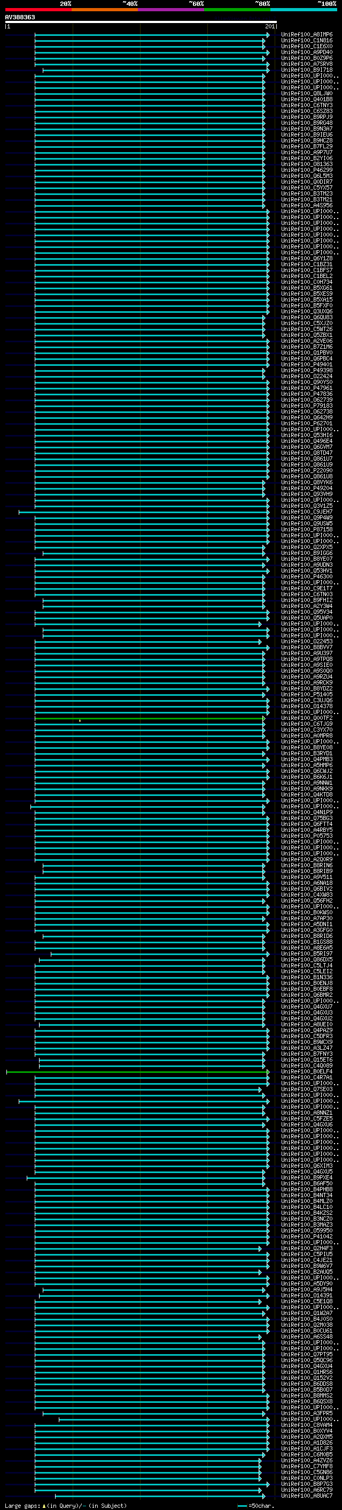
Task: Open hit UniRef100_B0KWS0
Action: pyautogui.click(x=306, y=912)
